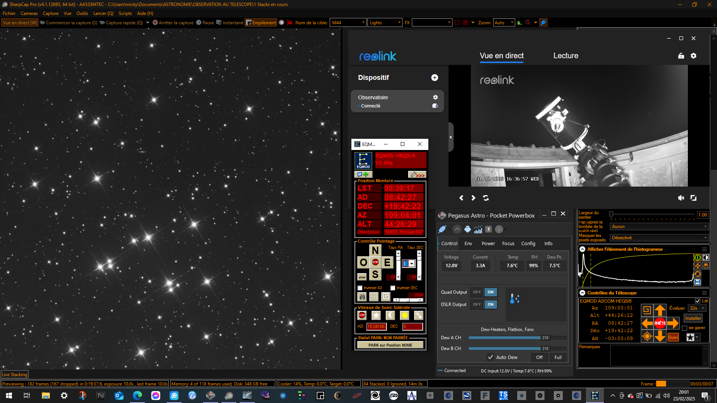Open File Explorer from the taskbar
Screen dimensions: 717x403
click(46, 396)
